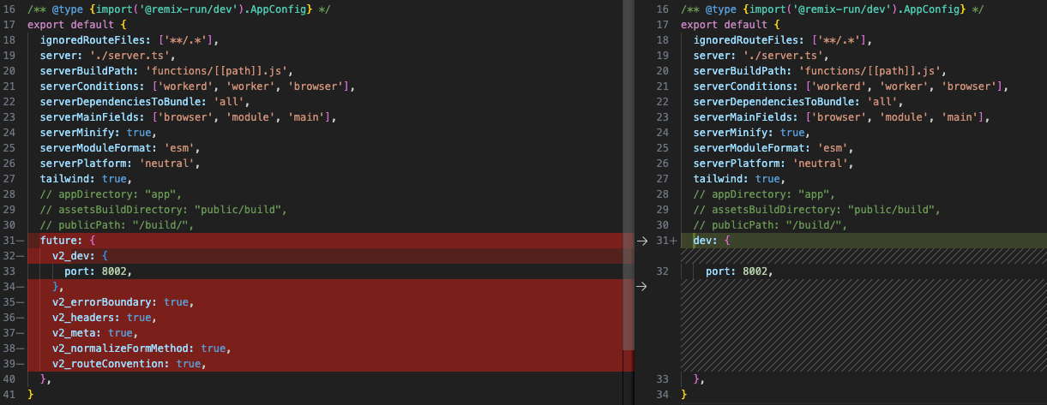Click 'dev: {' in the right pane
Screen dimensions: 1047x405
(x=712, y=241)
